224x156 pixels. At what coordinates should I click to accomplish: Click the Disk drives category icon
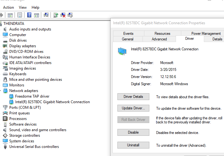(5, 41)
